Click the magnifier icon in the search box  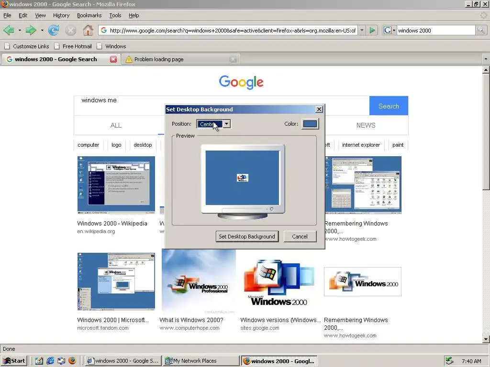point(481,30)
